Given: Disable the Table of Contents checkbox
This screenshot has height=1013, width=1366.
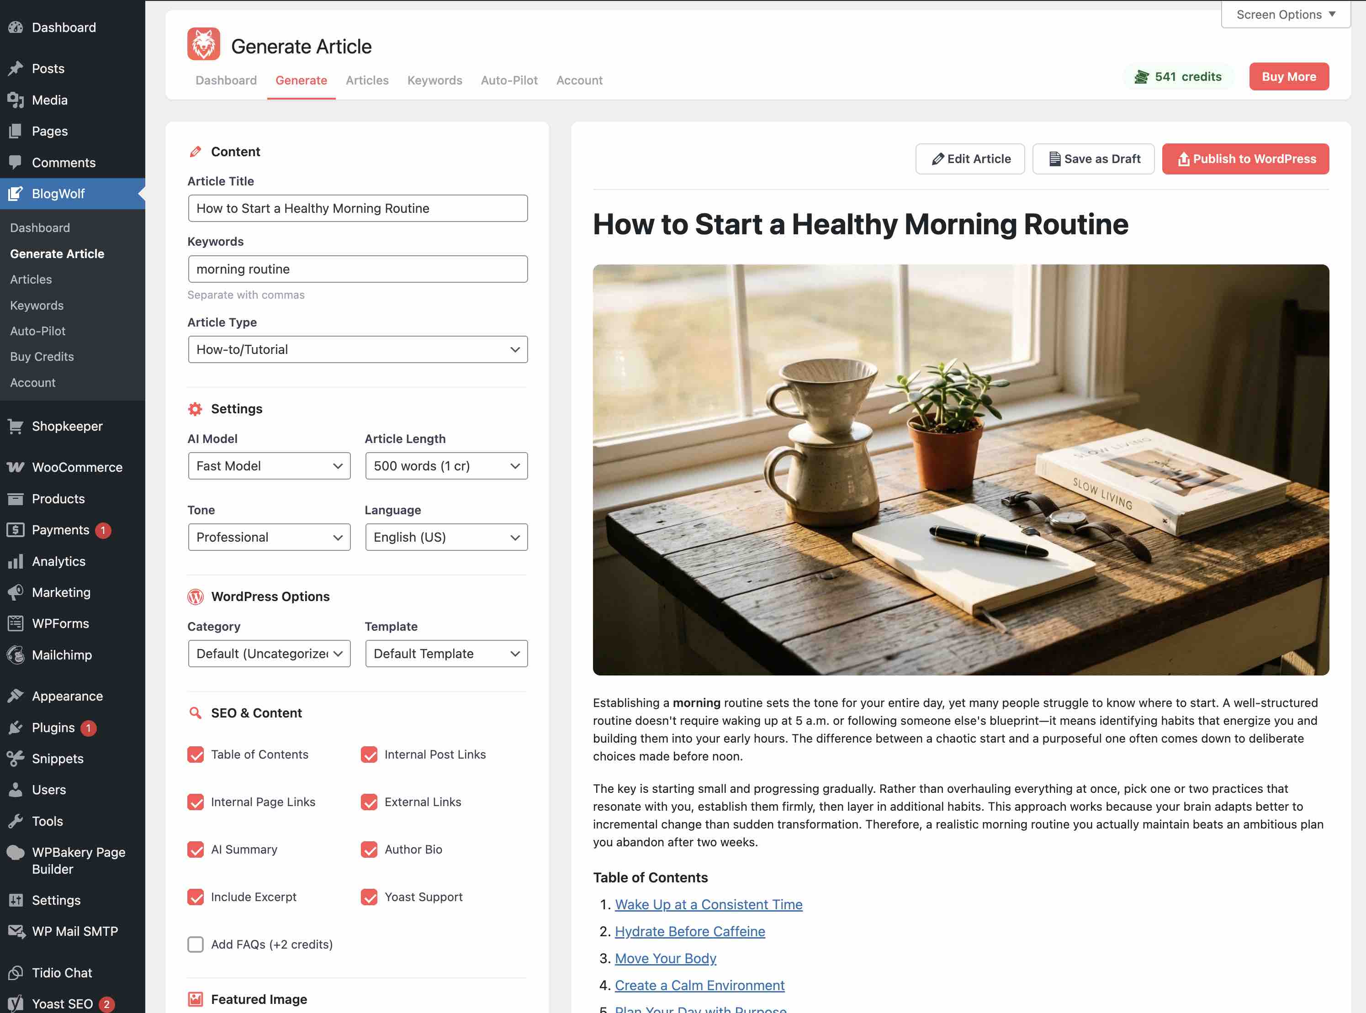Looking at the screenshot, I should point(195,754).
